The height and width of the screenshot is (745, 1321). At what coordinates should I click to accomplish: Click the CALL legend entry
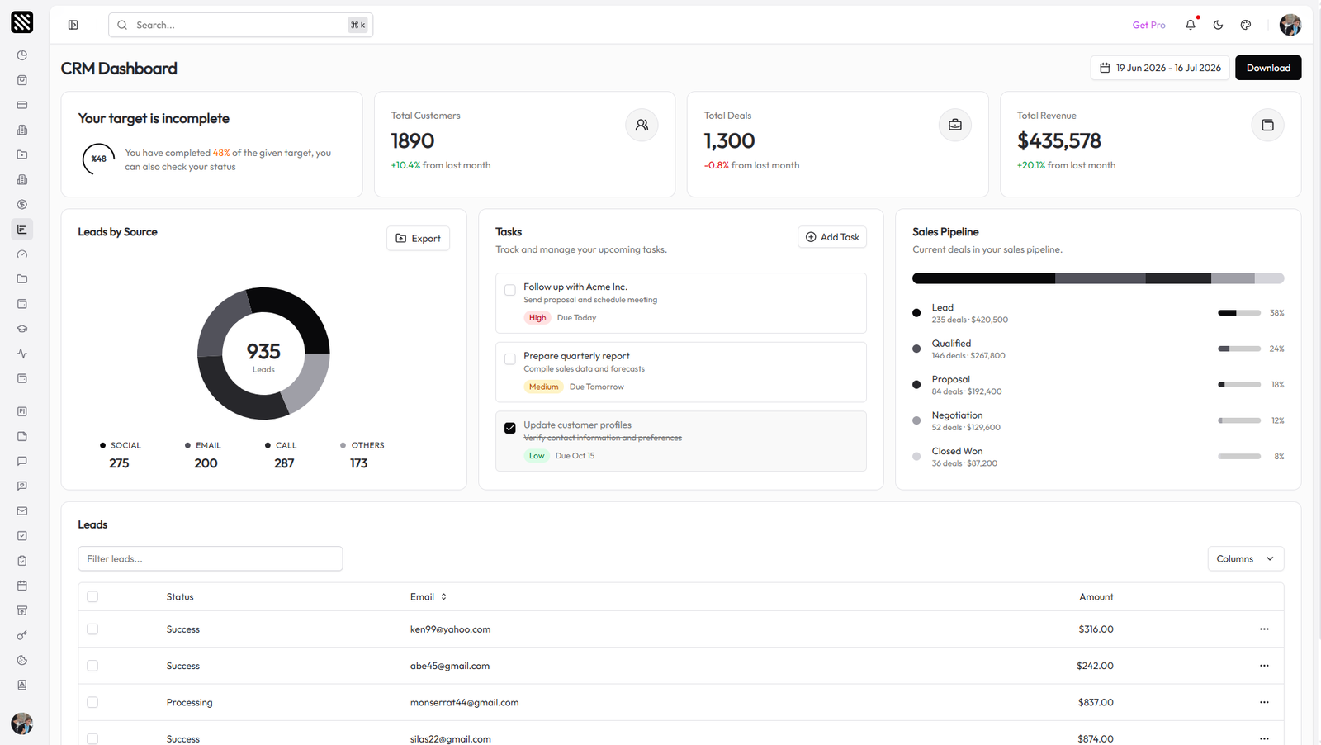pyautogui.click(x=281, y=454)
